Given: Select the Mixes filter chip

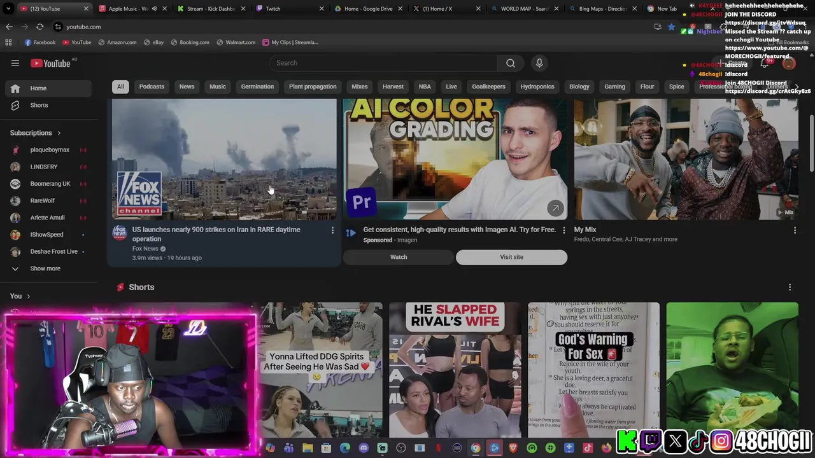Looking at the screenshot, I should 360,87.
